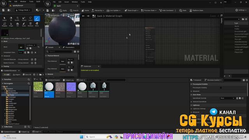
Task: Click the Windows Start button
Action: click(x=81, y=137)
